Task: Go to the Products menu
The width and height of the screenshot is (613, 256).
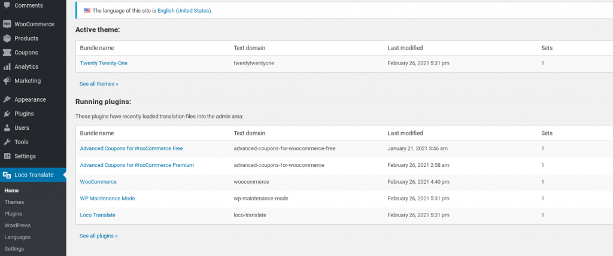Action: pyautogui.click(x=26, y=38)
